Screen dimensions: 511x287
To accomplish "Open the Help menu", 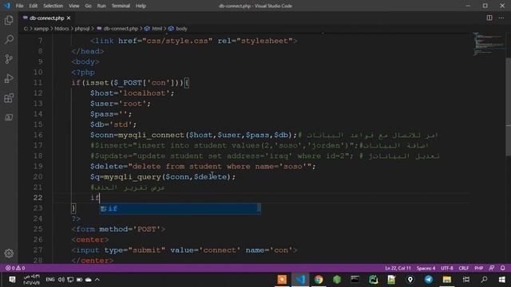I will point(141,6).
